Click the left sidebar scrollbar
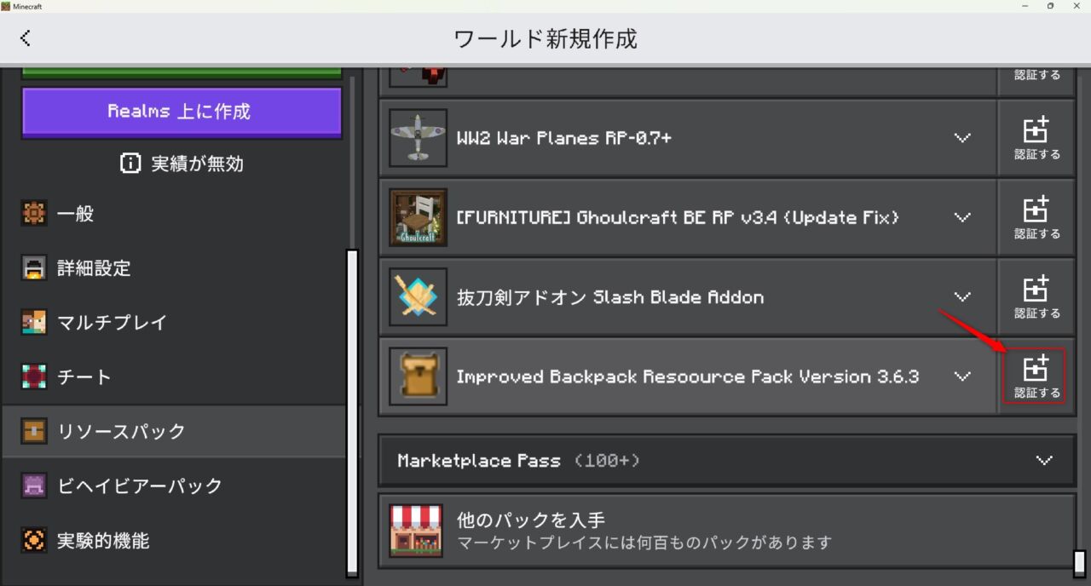Viewport: 1091px width, 586px height. pos(352,413)
